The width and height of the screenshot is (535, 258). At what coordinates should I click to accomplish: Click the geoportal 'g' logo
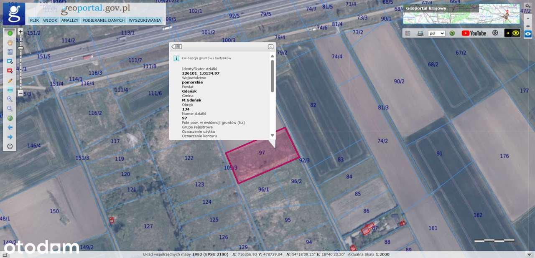click(14, 14)
